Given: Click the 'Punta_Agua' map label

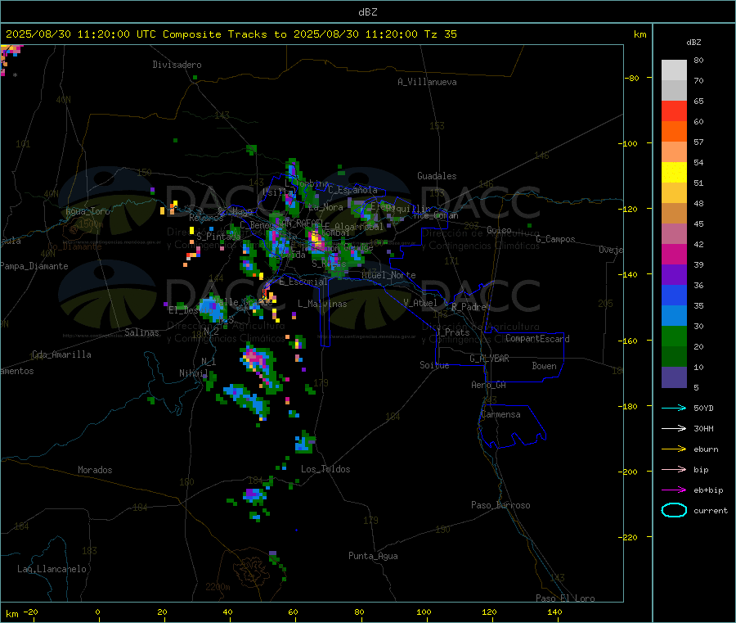Looking at the screenshot, I should 373,557.
